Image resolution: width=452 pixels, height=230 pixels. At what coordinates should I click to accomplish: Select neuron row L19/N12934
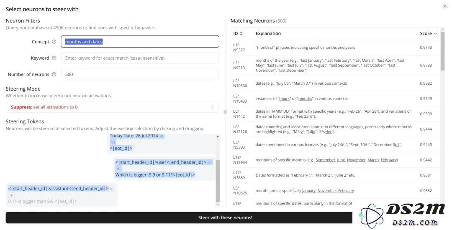335,160
